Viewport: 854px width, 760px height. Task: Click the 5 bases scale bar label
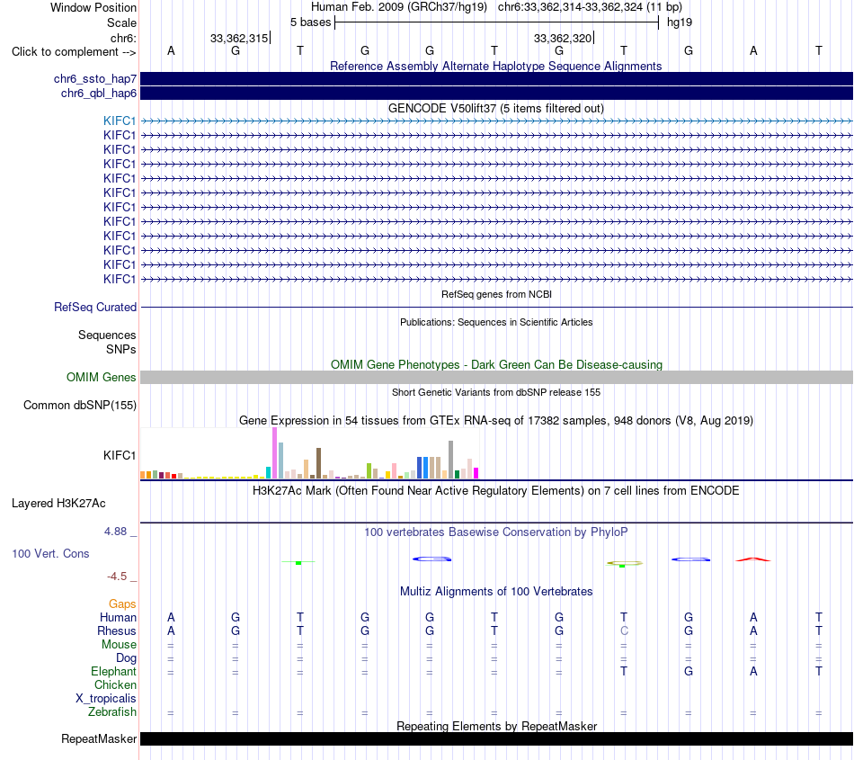[x=310, y=22]
